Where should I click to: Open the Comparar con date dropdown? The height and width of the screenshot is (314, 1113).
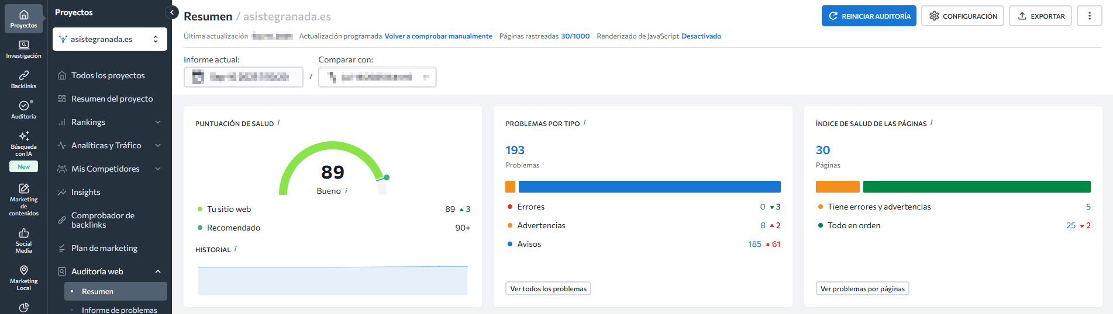[x=377, y=77]
